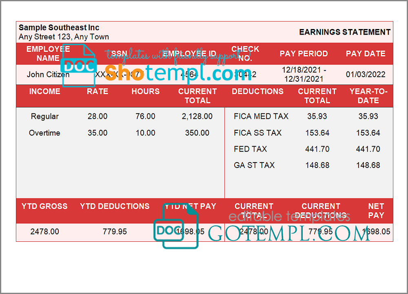Click the pay date 01/03/2022
The width and height of the screenshot is (408, 294).
pos(366,74)
